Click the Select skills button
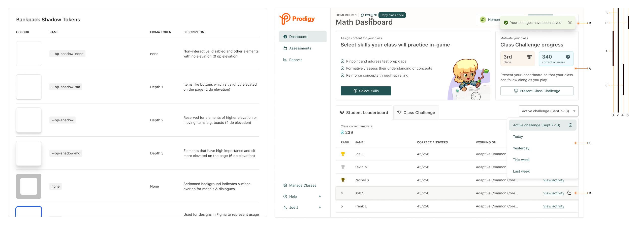 coord(366,91)
